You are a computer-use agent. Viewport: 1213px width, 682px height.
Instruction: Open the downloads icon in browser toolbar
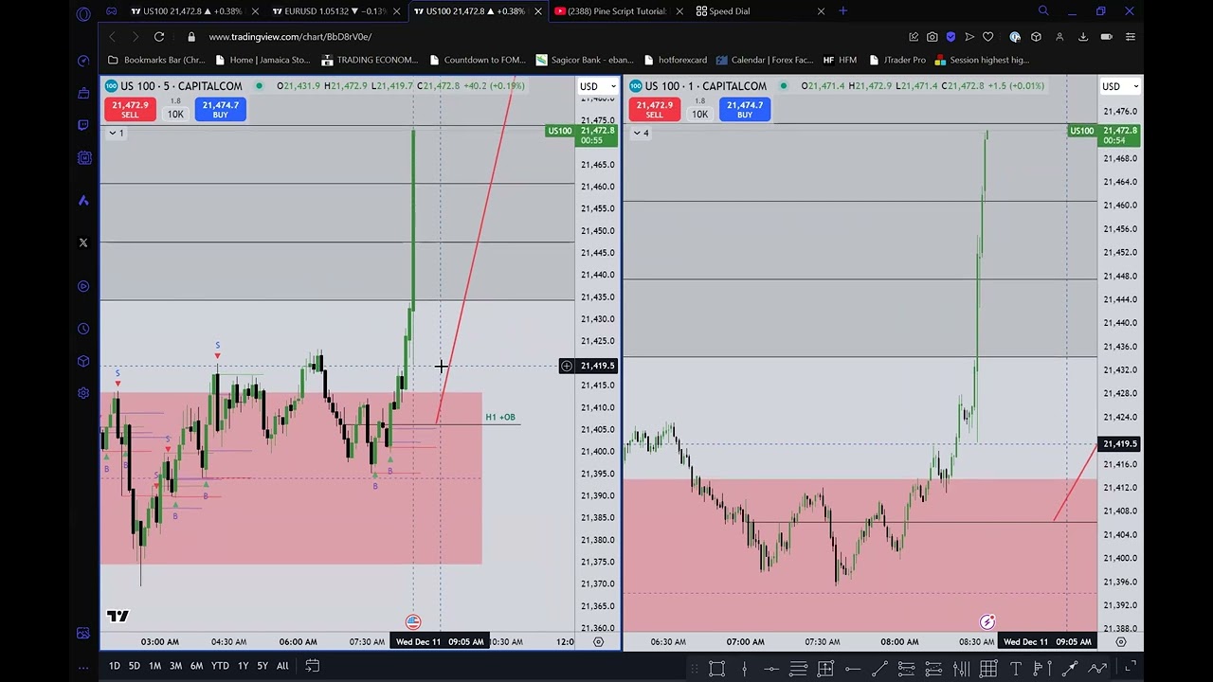pyautogui.click(x=1082, y=37)
